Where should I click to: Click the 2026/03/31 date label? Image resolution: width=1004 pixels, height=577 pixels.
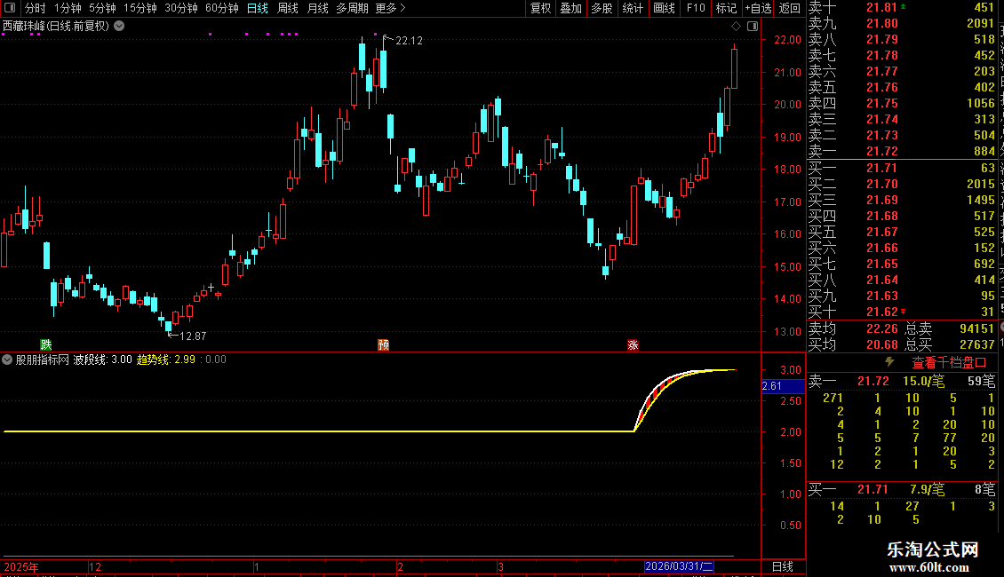(x=679, y=566)
